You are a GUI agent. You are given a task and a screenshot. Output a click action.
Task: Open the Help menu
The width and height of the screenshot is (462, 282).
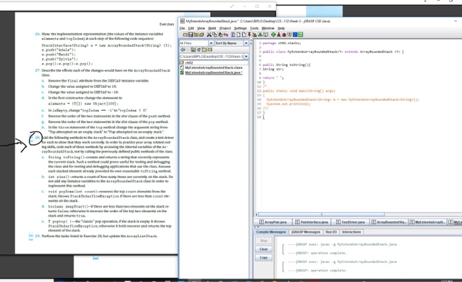[281, 28]
